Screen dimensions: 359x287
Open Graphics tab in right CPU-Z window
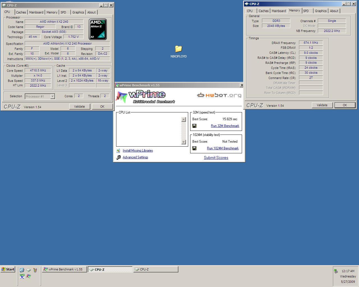pos(321,11)
